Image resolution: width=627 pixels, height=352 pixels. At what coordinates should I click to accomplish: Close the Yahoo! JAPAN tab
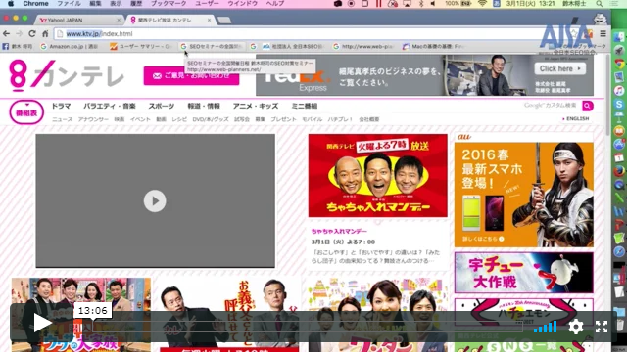119,20
